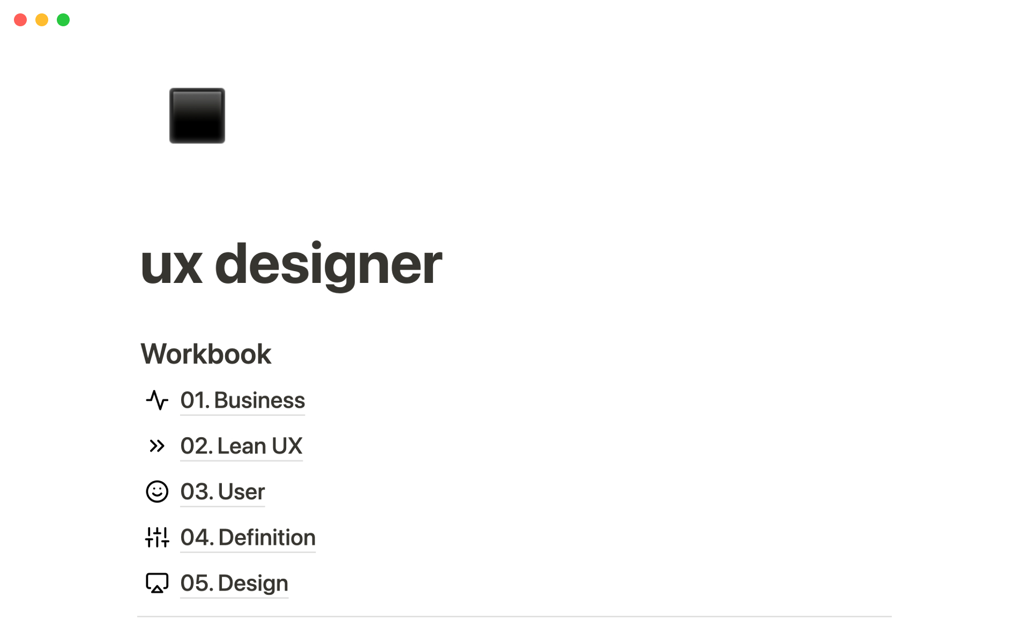Click the screen-cast icon beside 05. Design
This screenshot has width=1029, height=643.
[157, 583]
